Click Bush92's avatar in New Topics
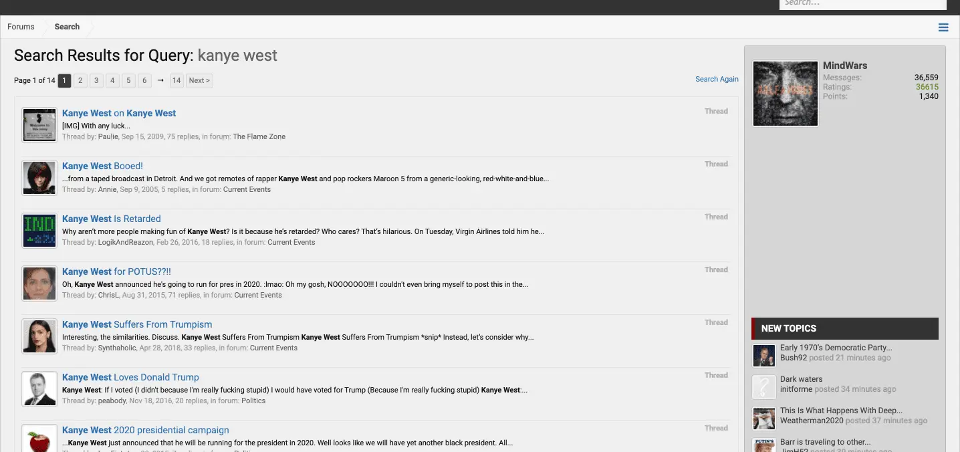 pyautogui.click(x=763, y=356)
